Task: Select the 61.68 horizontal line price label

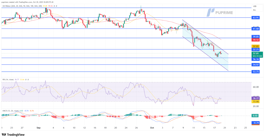Action: [255, 29]
